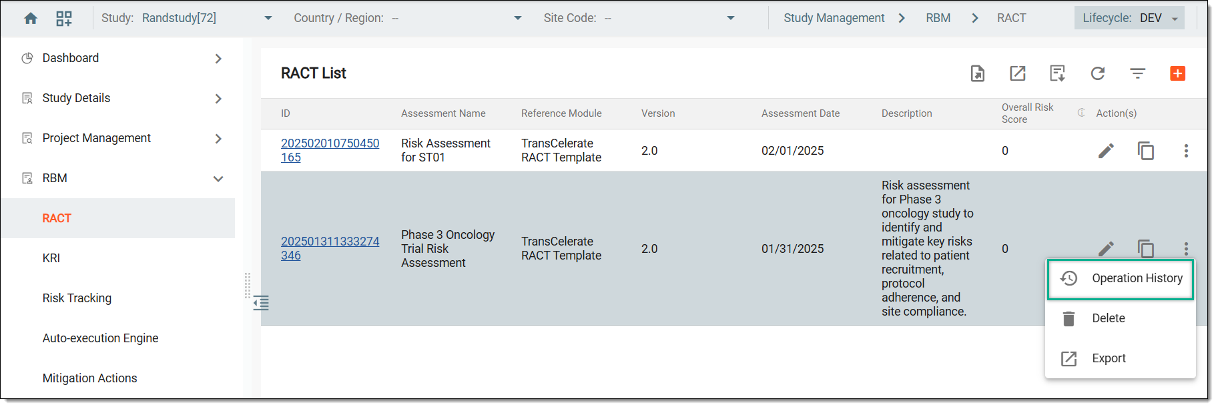1216x407 pixels.
Task: Go to the home icon
Action: (31, 18)
